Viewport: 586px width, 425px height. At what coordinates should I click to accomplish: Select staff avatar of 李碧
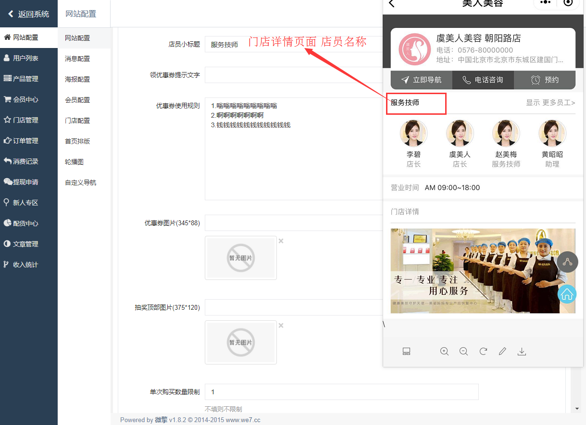tap(413, 133)
